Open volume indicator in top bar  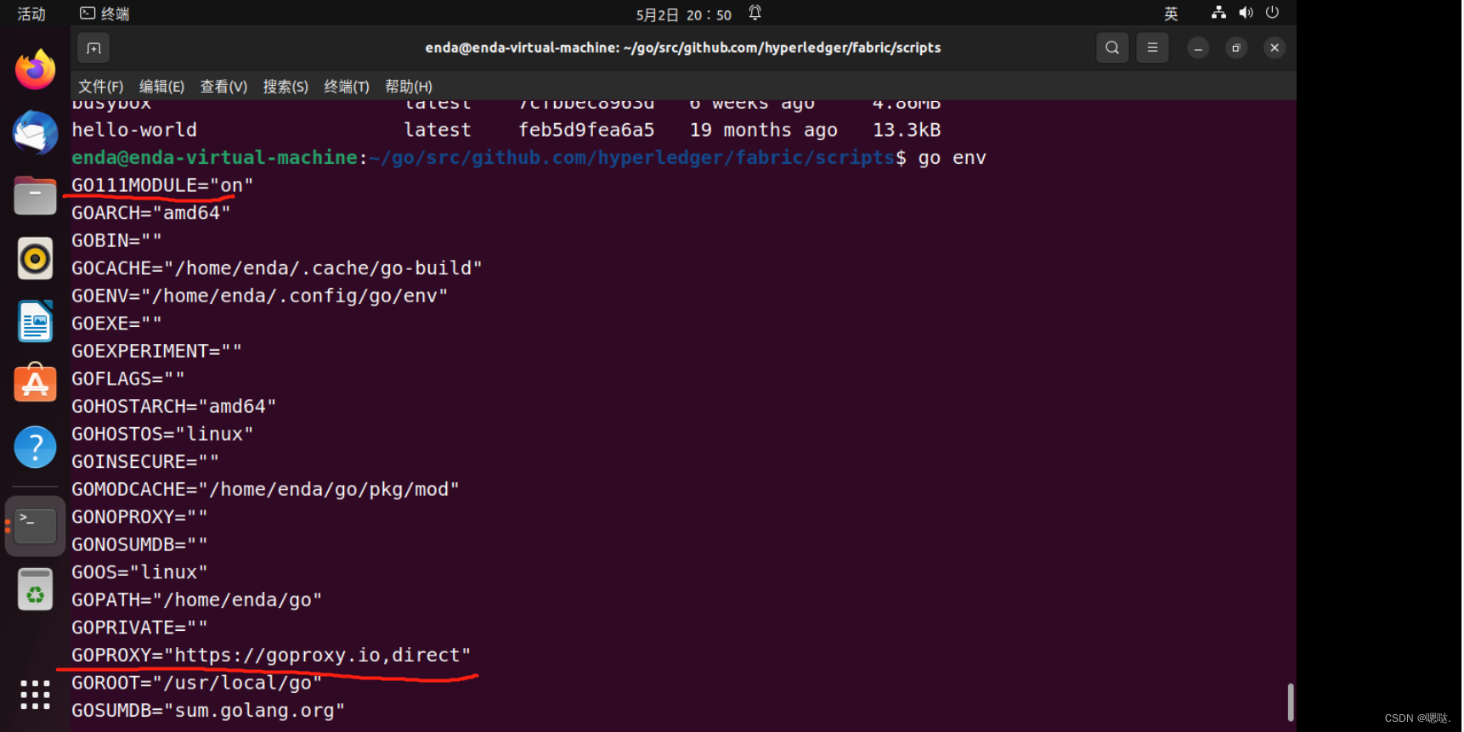(x=1246, y=13)
